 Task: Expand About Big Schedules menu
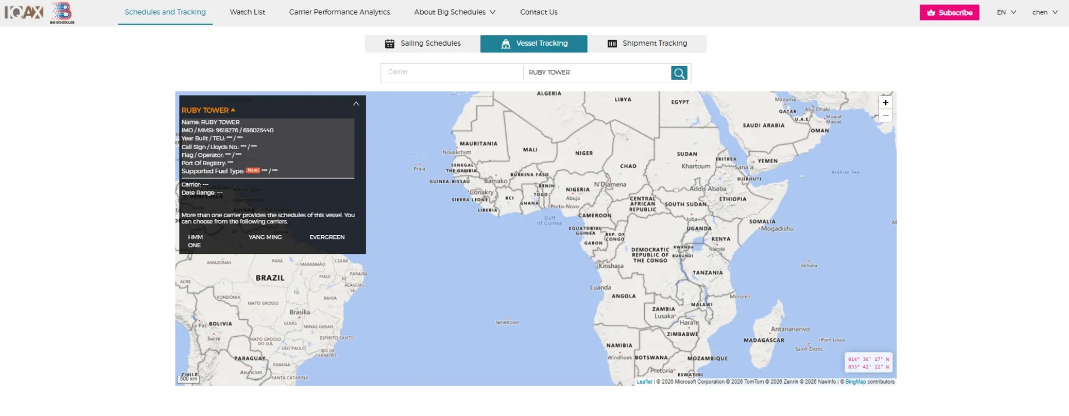455,12
